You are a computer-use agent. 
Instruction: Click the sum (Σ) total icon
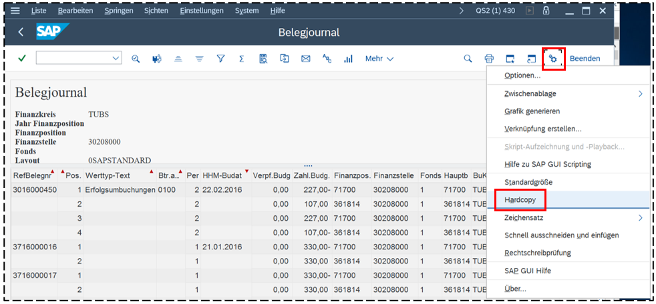(x=241, y=59)
